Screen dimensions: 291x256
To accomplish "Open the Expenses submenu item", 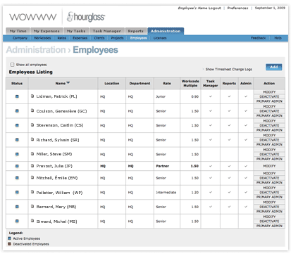I will (x=80, y=38).
